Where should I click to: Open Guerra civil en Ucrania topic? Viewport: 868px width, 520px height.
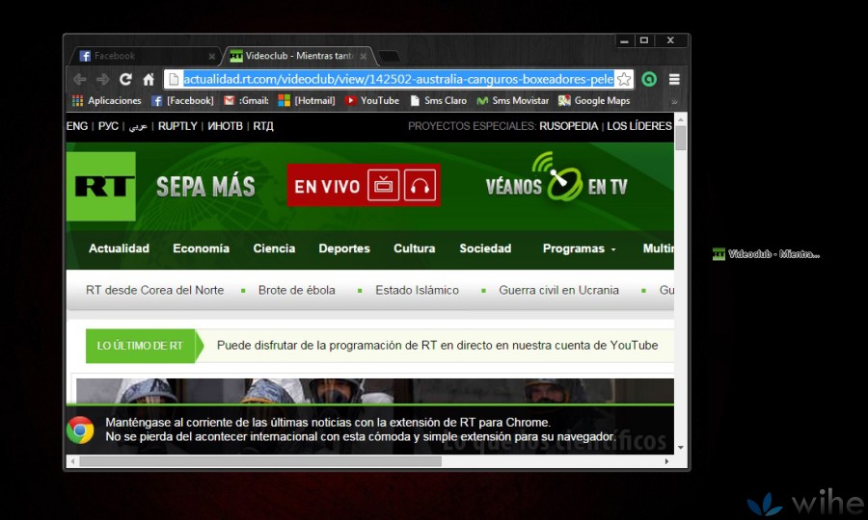pos(558,290)
